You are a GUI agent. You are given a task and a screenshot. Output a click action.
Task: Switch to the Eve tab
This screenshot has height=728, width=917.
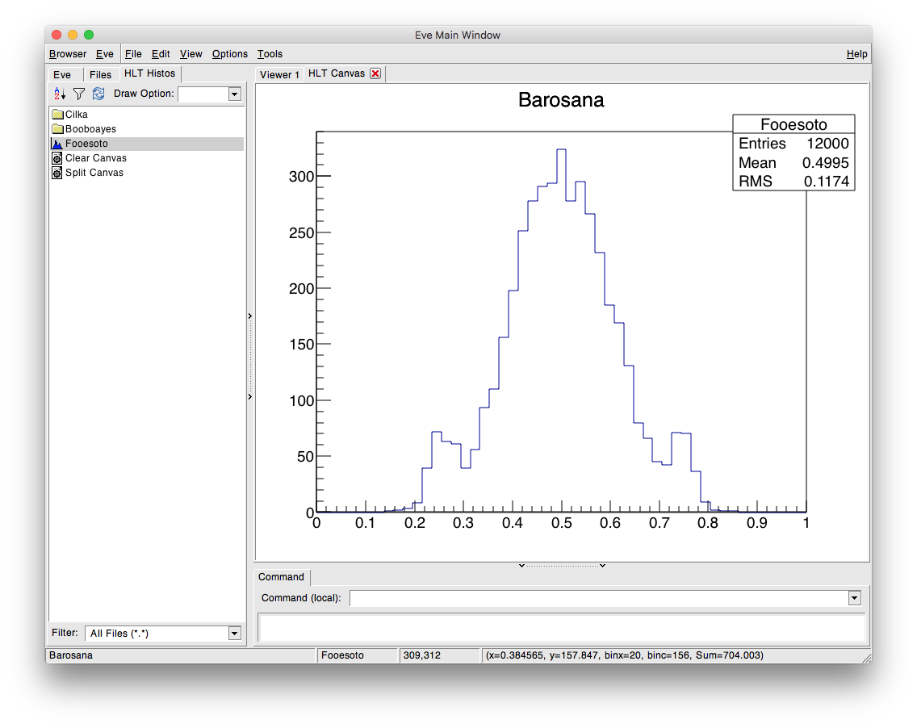62,74
